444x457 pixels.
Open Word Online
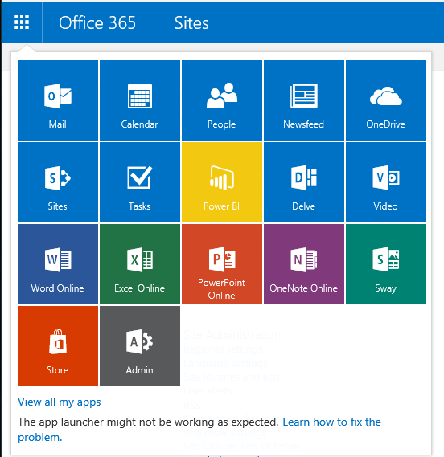(58, 264)
